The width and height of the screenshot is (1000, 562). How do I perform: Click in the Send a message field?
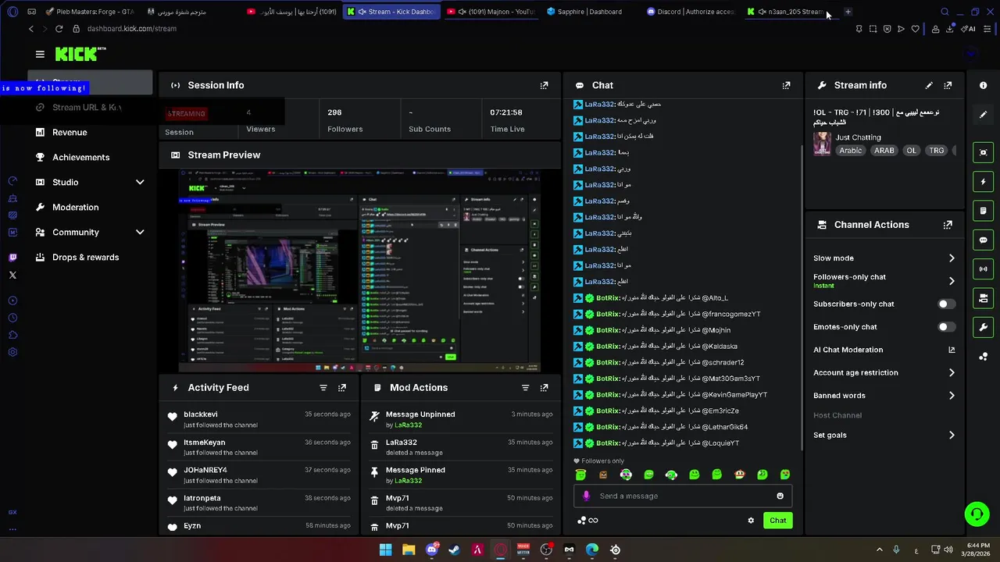[x=684, y=496]
